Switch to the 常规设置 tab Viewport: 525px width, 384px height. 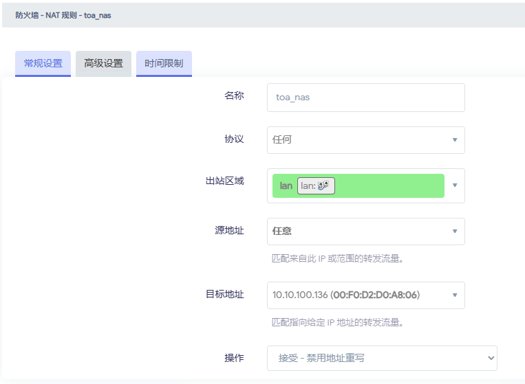point(43,63)
